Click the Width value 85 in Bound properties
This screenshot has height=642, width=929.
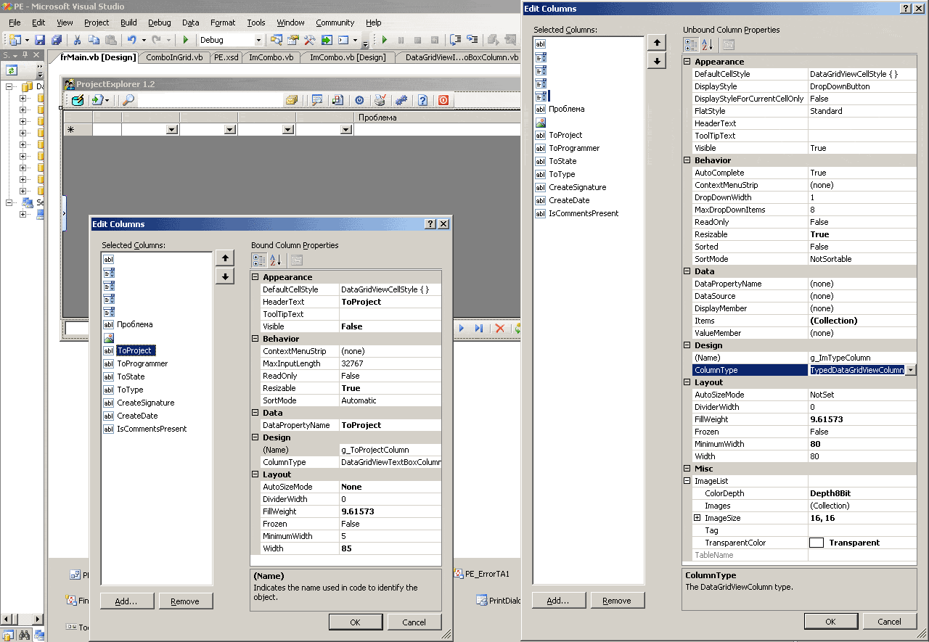click(x=390, y=548)
